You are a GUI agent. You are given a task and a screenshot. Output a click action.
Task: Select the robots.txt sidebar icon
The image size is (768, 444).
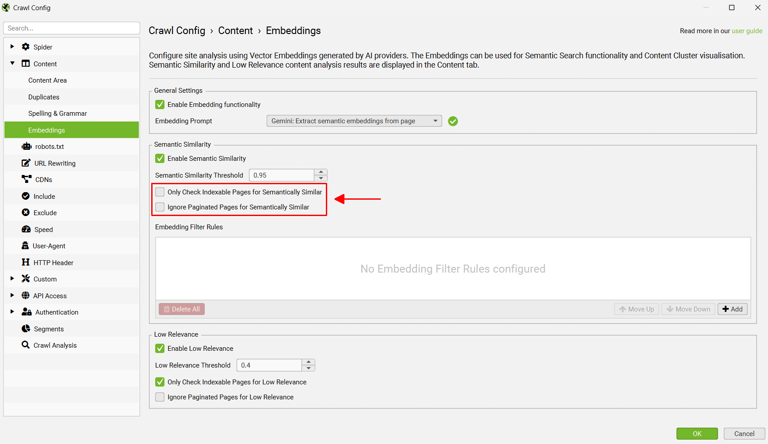(x=27, y=146)
